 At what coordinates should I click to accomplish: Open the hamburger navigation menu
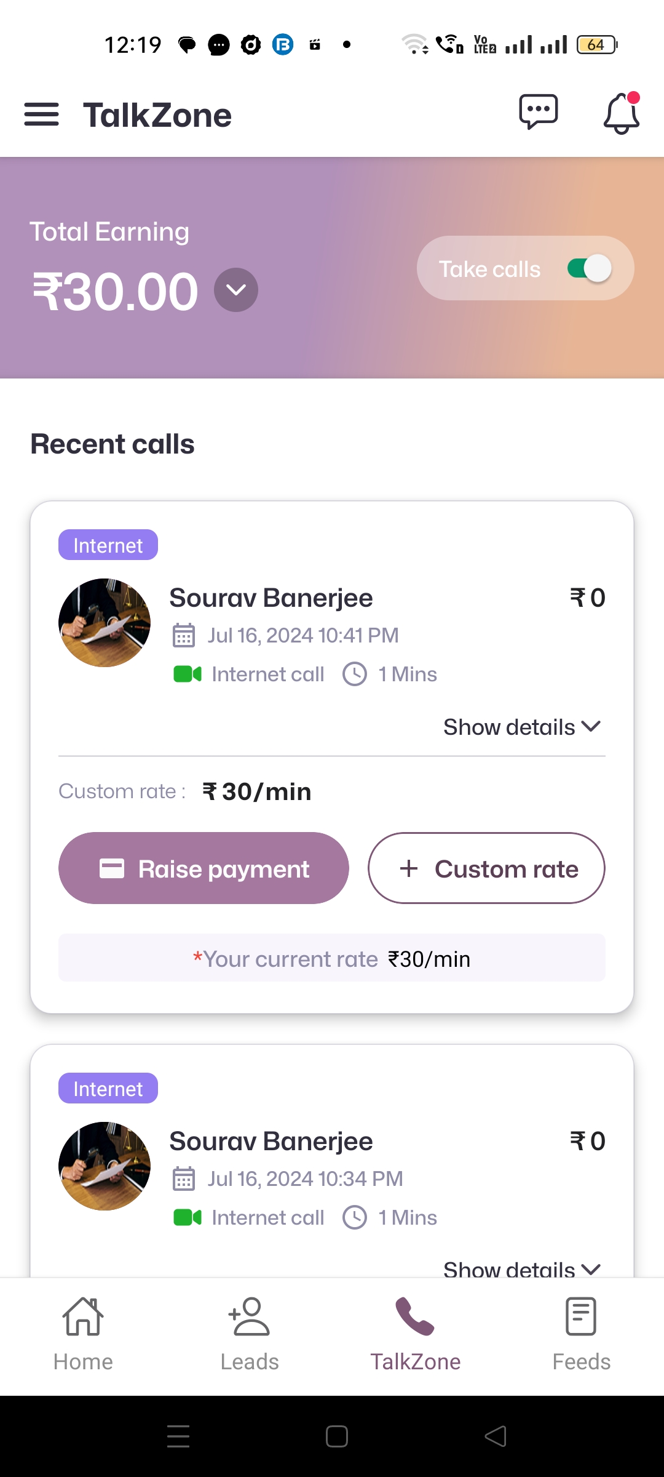(41, 114)
